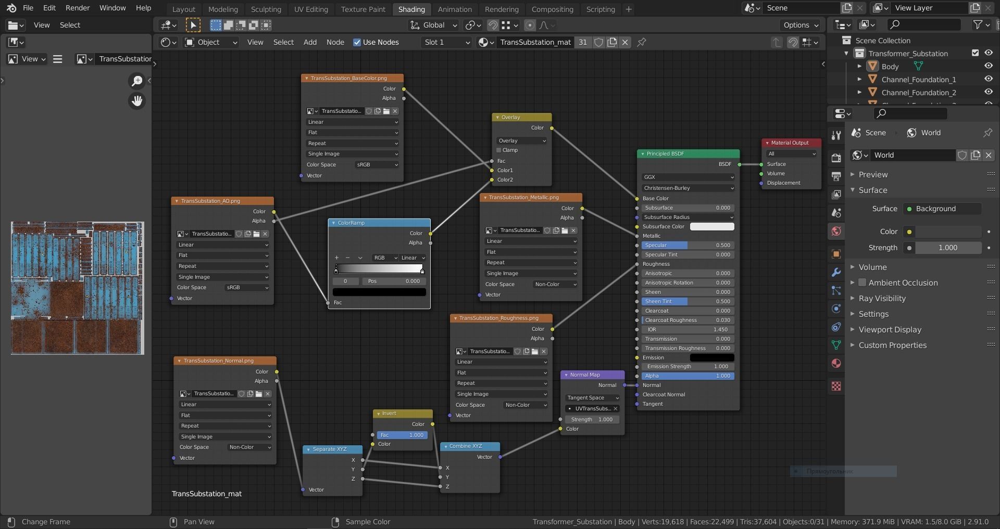Open the Texture properties tab

(836, 386)
